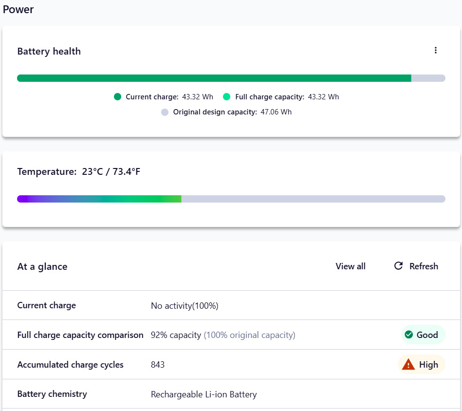The image size is (462, 411).
Task: Click the Refresh button label
Action: pyautogui.click(x=424, y=266)
